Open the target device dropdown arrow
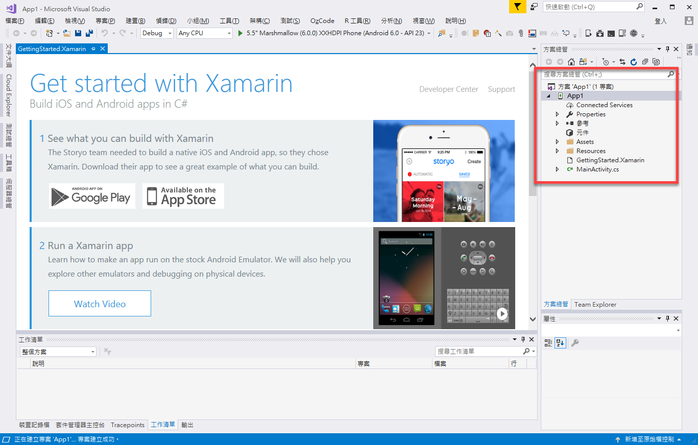Screen dimensions: 698x445 pos(429,33)
